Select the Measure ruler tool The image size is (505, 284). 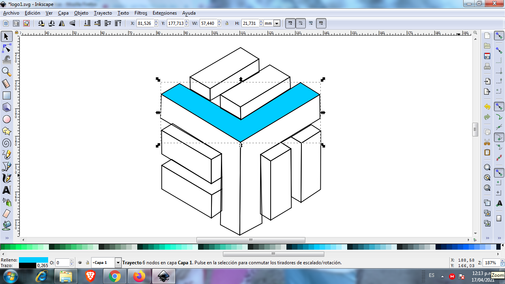click(x=6, y=84)
